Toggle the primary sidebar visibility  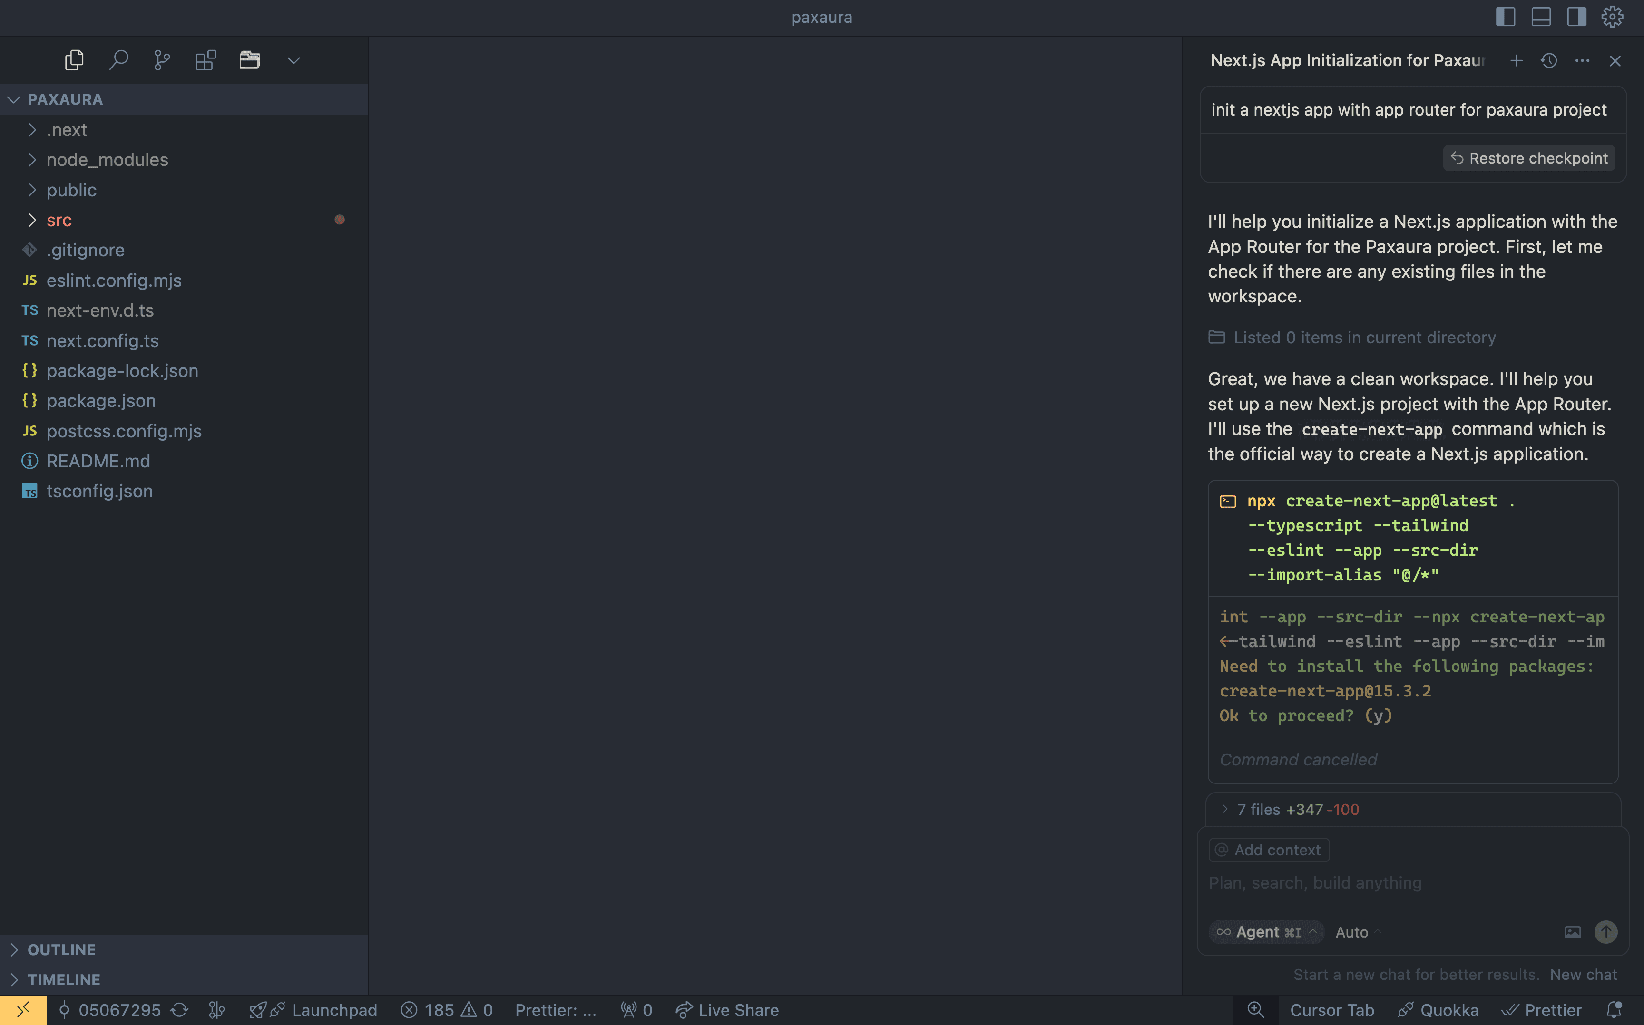(x=1505, y=16)
